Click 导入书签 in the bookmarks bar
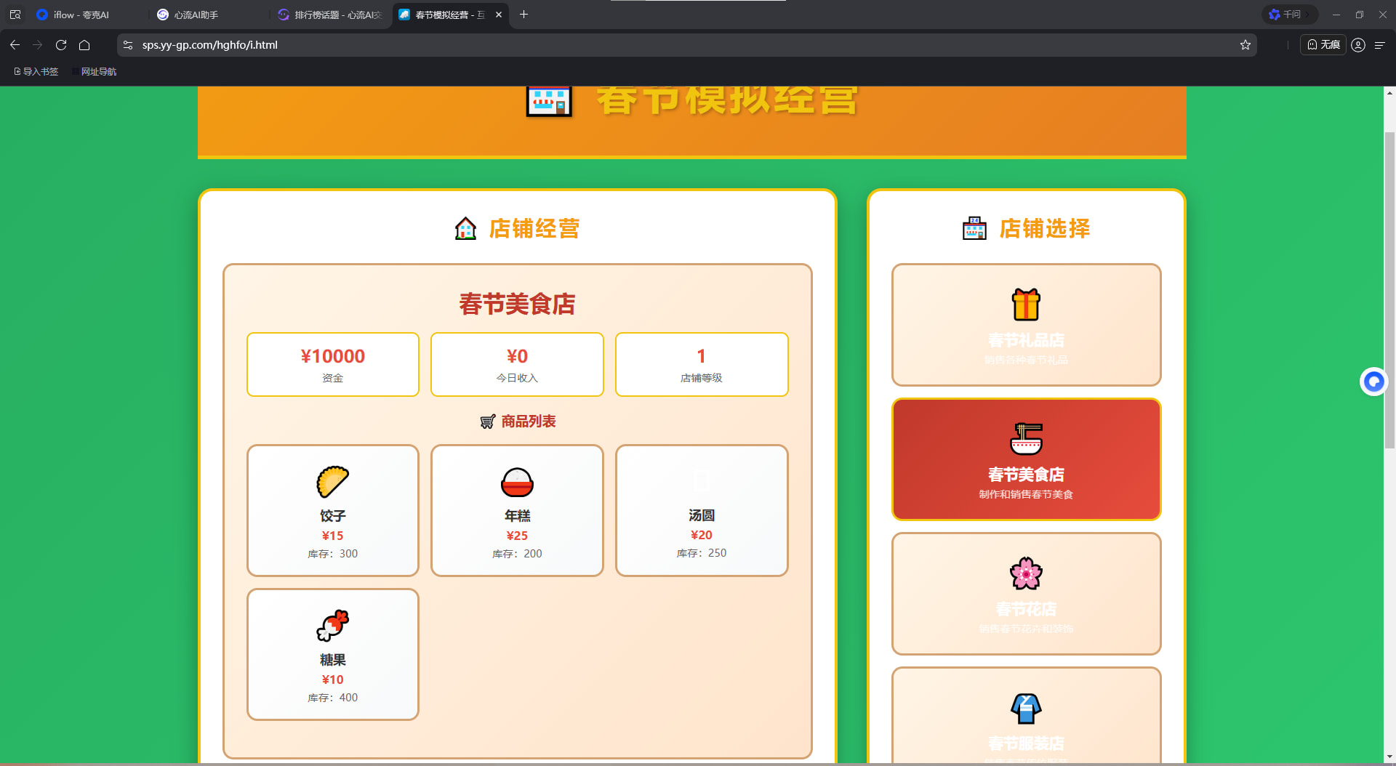The height and width of the screenshot is (766, 1396). [x=36, y=71]
